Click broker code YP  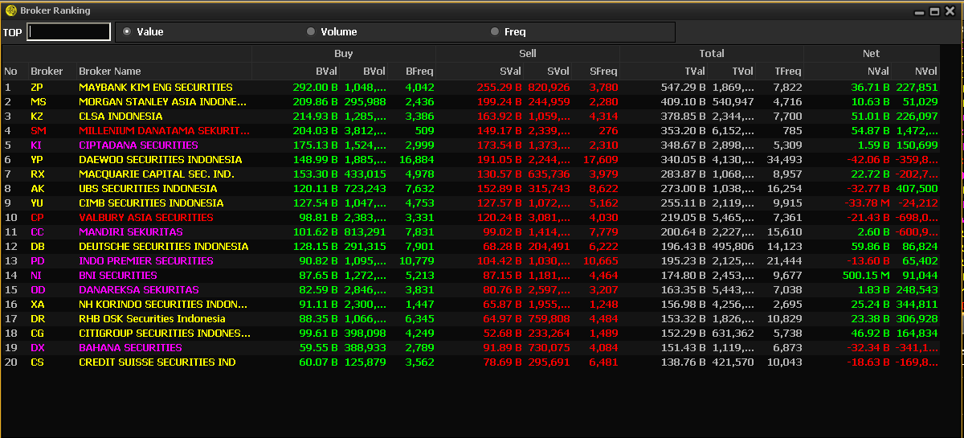37,159
